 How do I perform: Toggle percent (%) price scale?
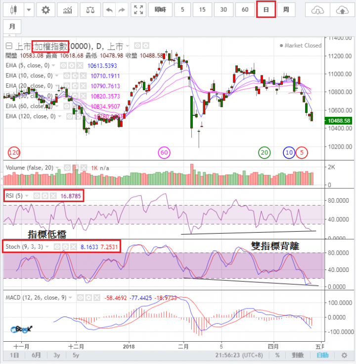click(277, 355)
